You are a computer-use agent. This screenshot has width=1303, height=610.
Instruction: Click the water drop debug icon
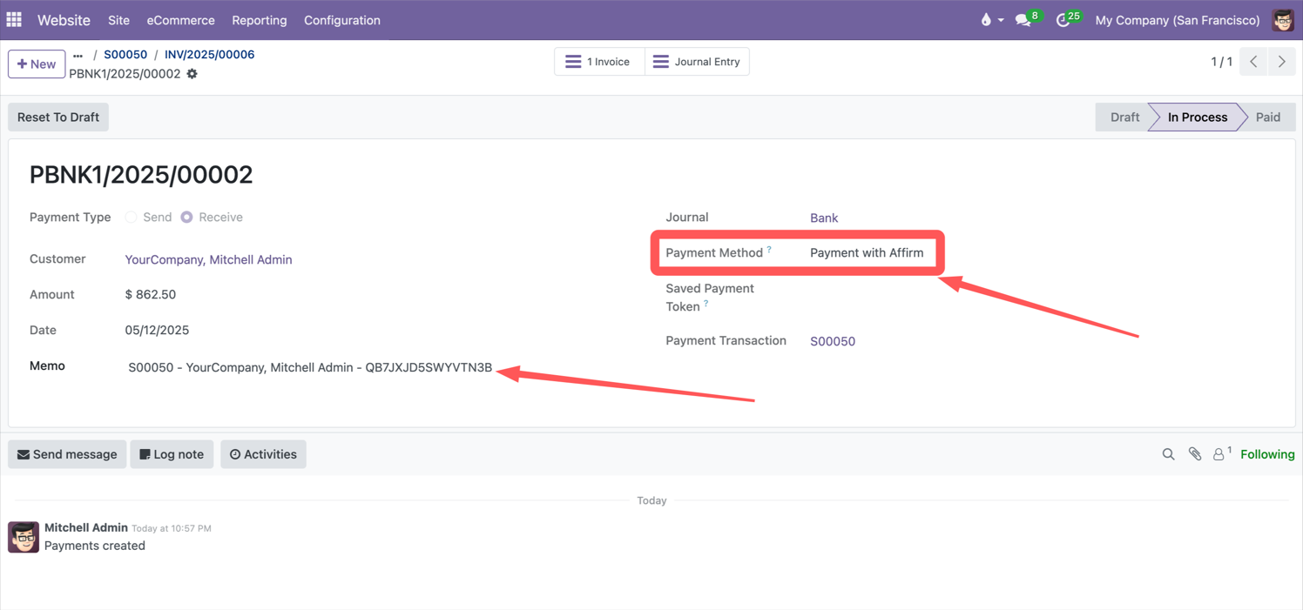[x=986, y=19]
